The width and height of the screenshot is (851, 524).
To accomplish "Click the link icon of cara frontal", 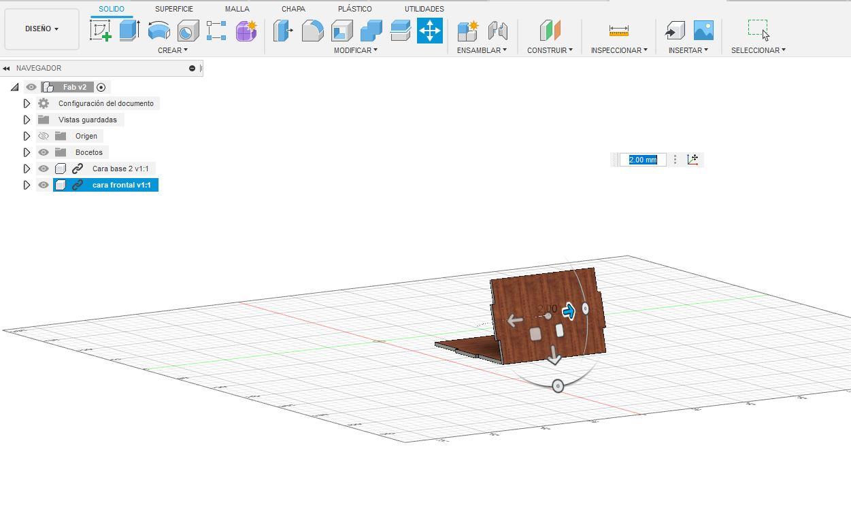I will (78, 185).
